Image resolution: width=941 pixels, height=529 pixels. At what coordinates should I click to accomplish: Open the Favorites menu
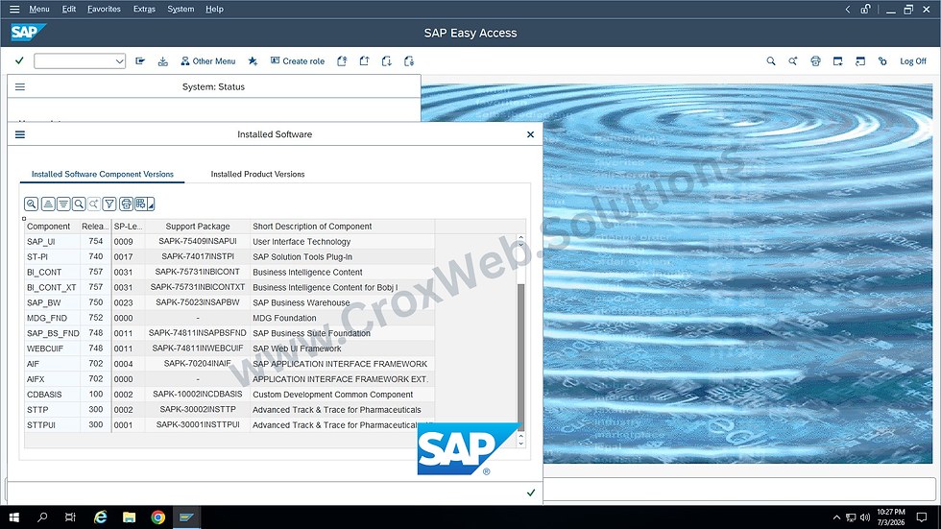point(104,9)
